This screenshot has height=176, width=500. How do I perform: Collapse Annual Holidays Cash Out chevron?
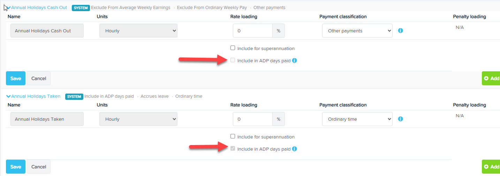[8, 8]
